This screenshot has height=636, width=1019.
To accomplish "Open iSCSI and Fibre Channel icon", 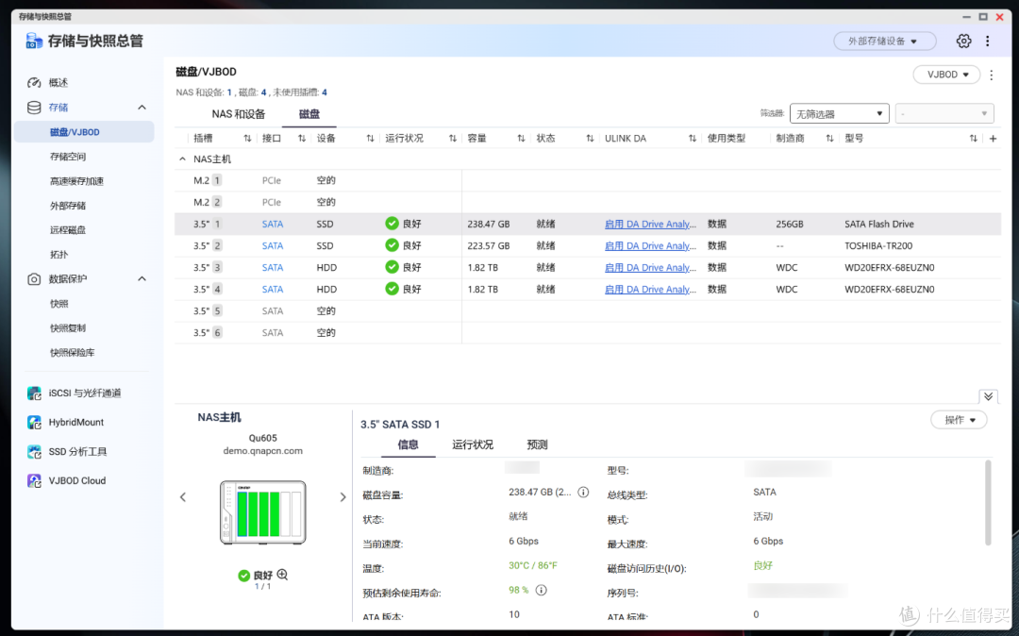I will (x=34, y=393).
